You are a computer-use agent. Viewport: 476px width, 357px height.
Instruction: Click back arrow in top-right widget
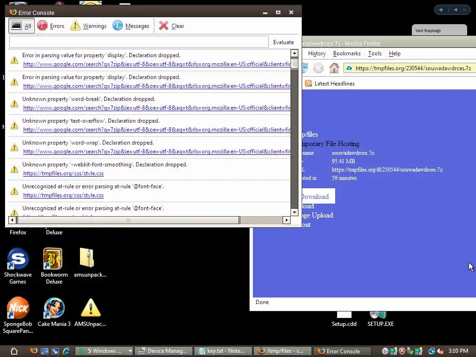(x=456, y=10)
